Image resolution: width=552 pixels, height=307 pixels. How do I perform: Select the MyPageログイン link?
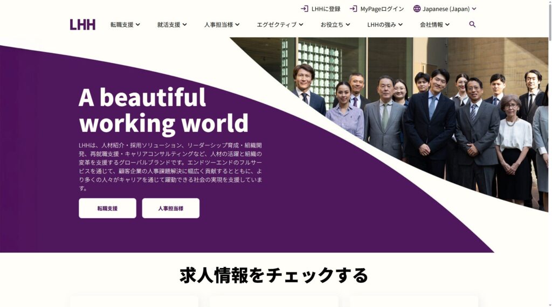[377, 9]
